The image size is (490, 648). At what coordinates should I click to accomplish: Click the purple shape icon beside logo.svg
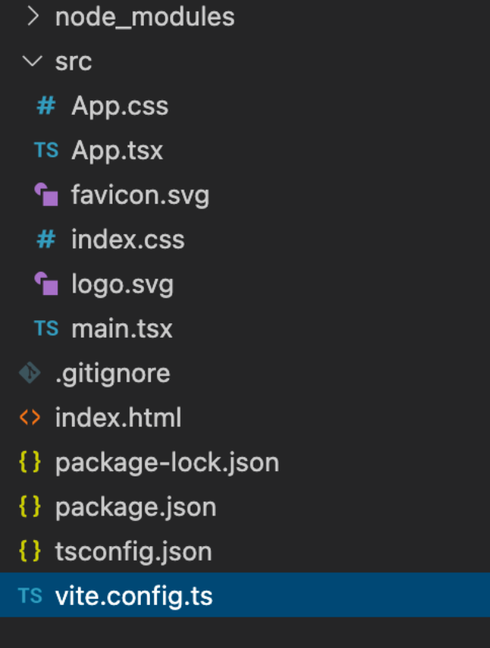(46, 284)
